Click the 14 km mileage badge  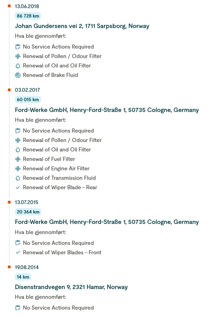pyautogui.click(x=23, y=277)
